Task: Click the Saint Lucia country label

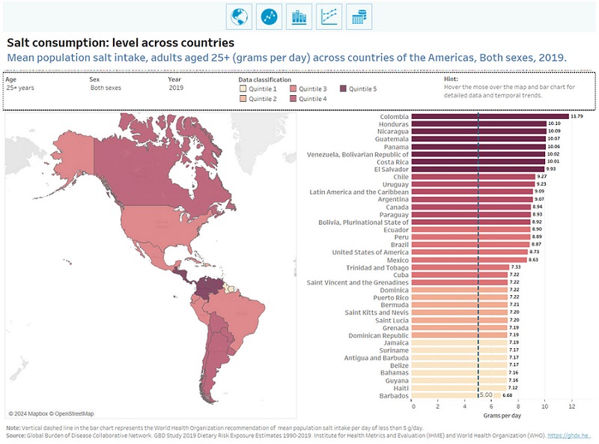Action: coord(392,320)
